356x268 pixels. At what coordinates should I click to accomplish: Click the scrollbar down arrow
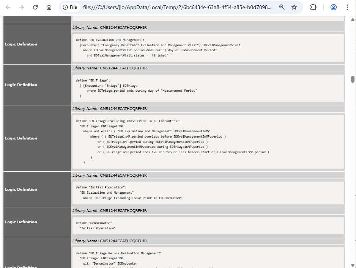pyautogui.click(x=353, y=265)
